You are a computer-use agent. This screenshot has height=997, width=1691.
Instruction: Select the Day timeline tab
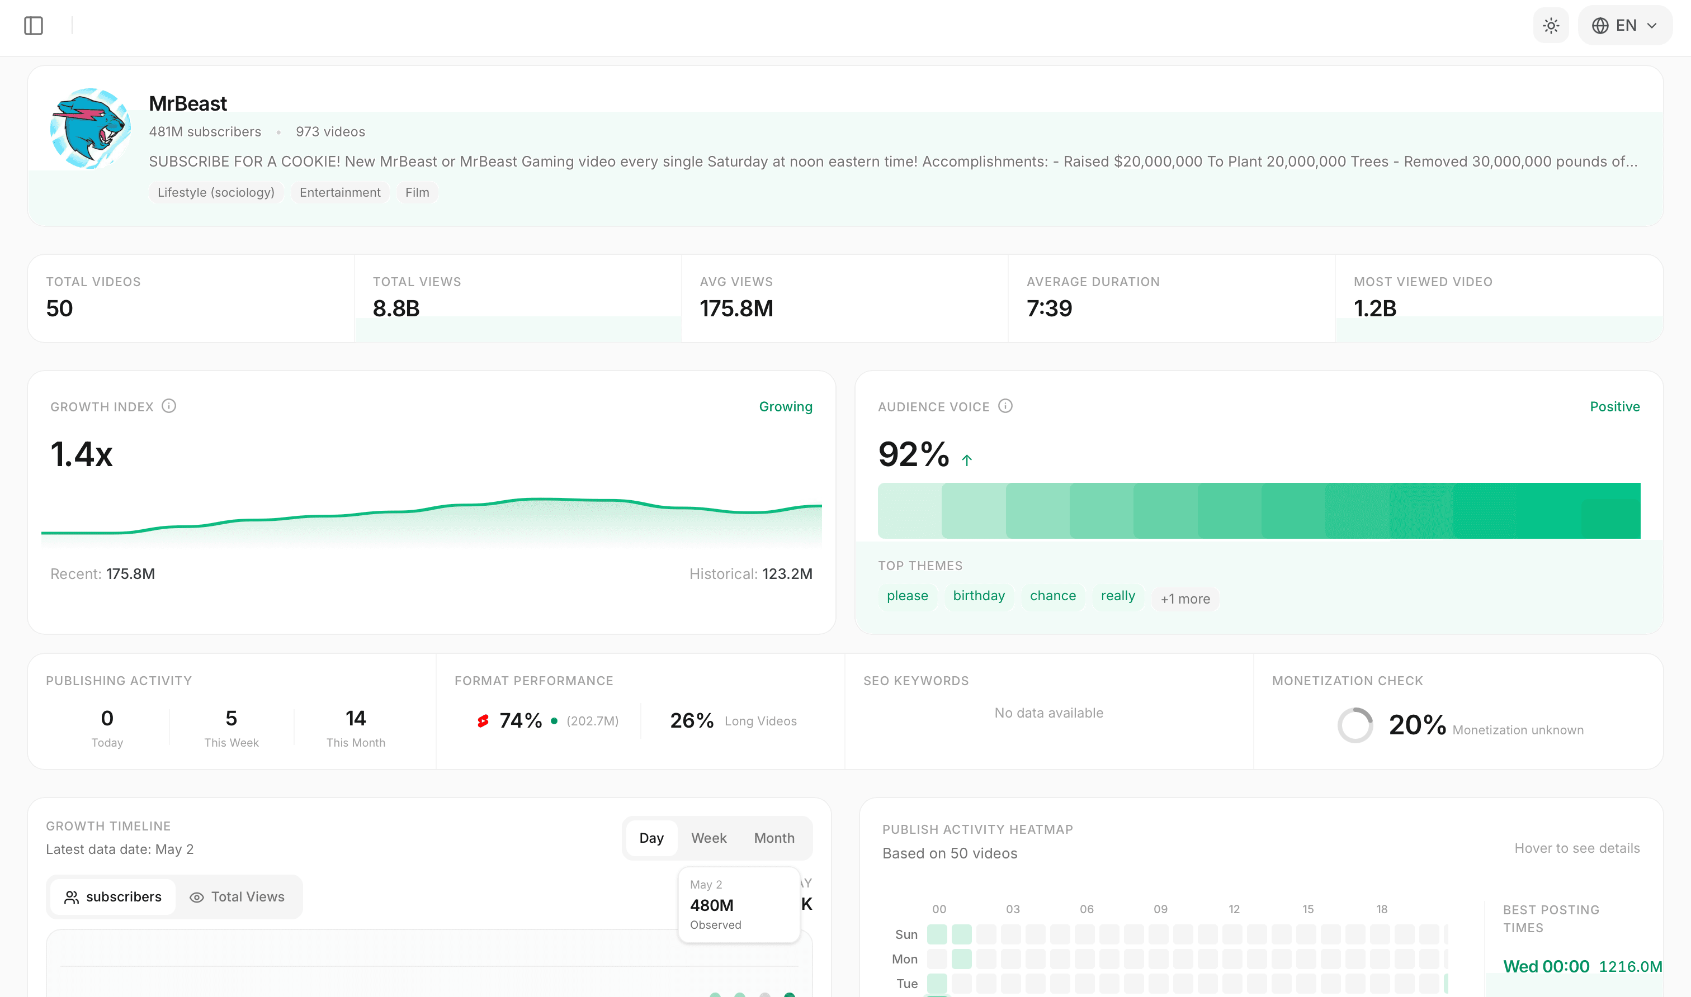point(651,838)
